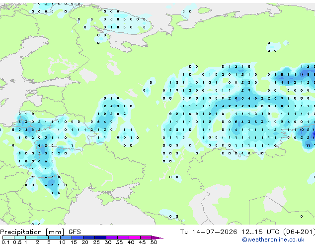This screenshot has width=315, height=244.
Task: Click the 15–20 mm legend color swatch
Action: [x=78, y=238]
